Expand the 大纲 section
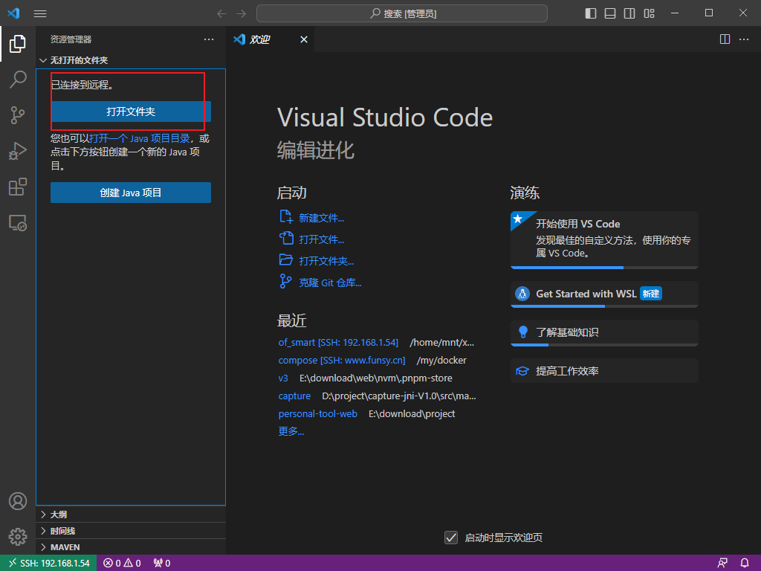 pyautogui.click(x=131, y=514)
